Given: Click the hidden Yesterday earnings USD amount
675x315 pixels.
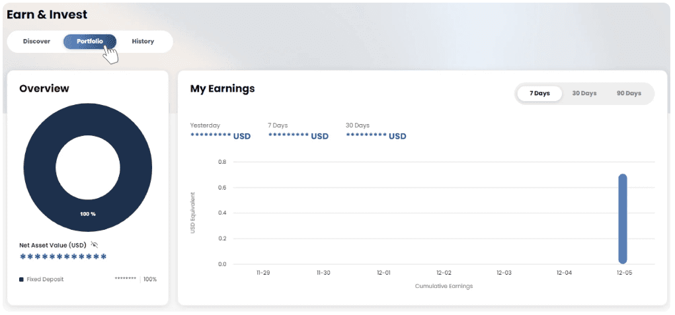Looking at the screenshot, I should click(220, 137).
